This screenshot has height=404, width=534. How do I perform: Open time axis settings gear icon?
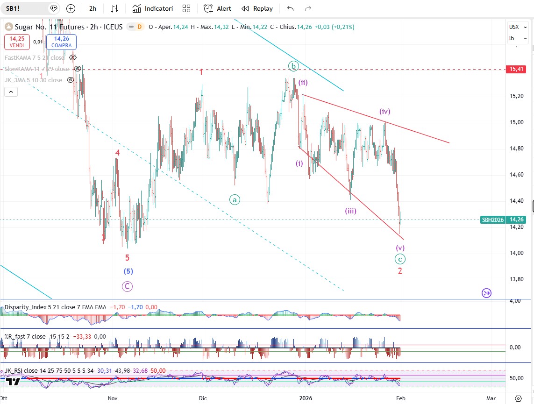518,398
